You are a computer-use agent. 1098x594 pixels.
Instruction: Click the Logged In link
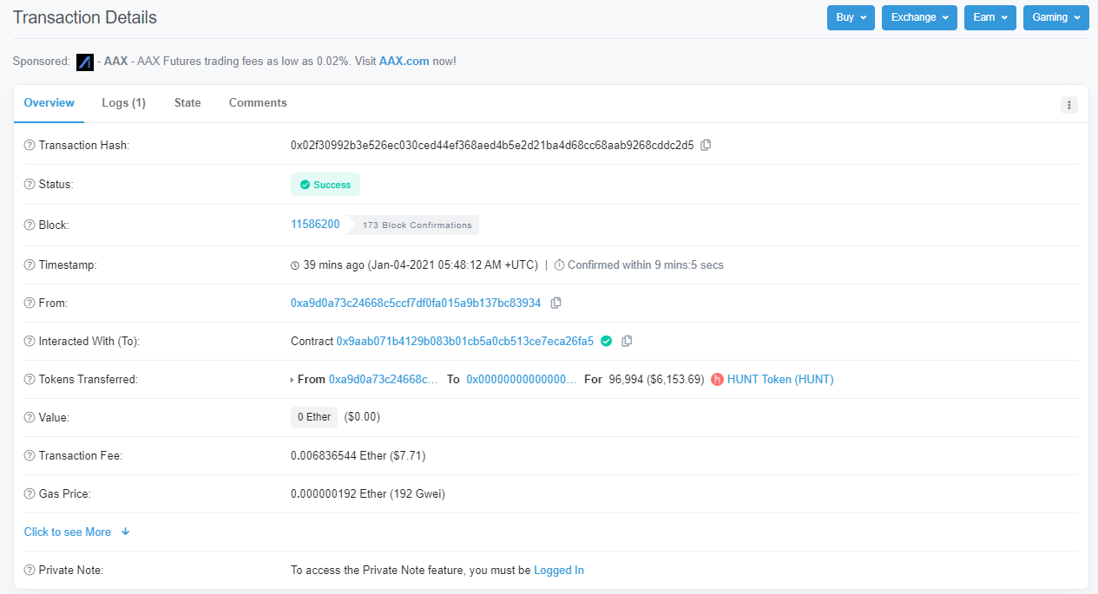coord(559,570)
